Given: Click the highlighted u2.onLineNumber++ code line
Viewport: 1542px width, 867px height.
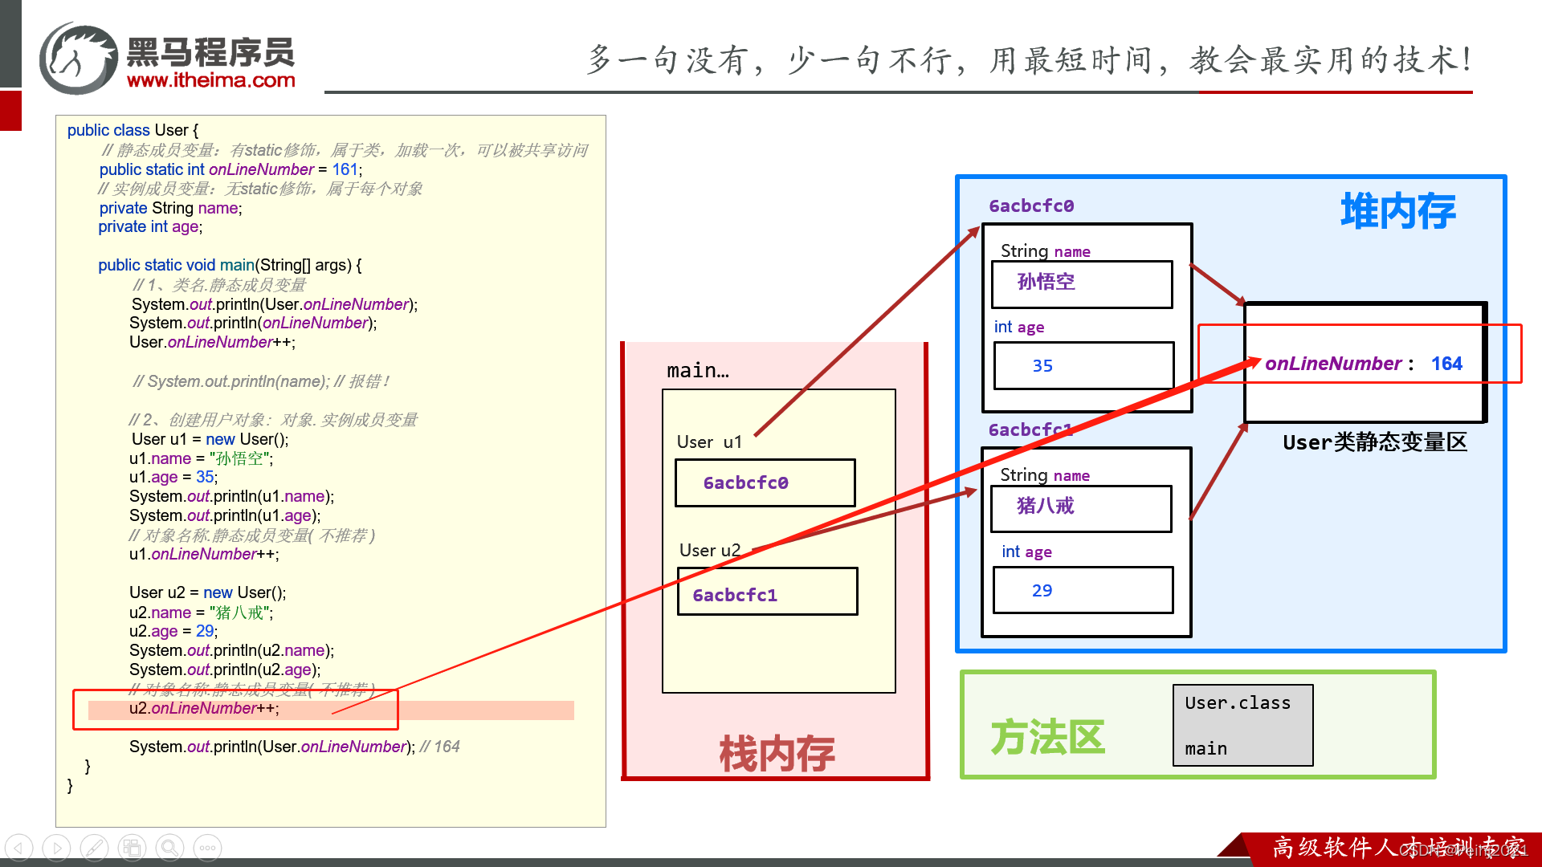Looking at the screenshot, I should click(x=204, y=709).
